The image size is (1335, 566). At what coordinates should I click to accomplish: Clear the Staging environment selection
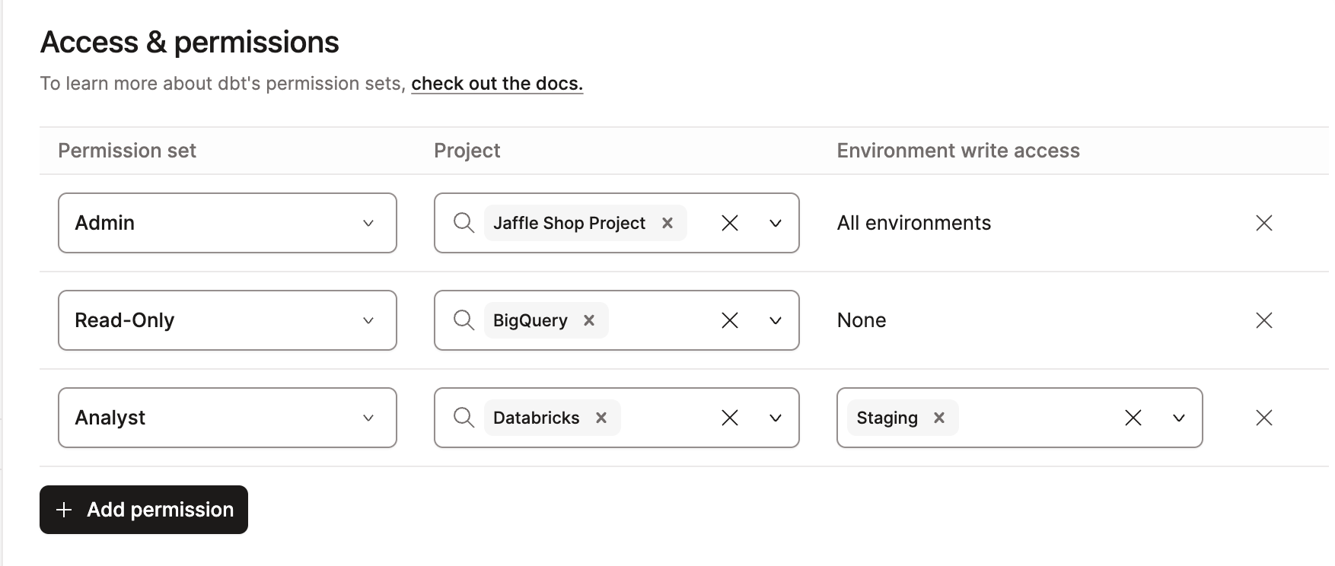tap(1133, 418)
